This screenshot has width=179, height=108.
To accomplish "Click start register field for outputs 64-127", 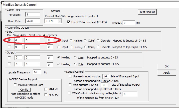I will pyautogui.click(x=32, y=64).
